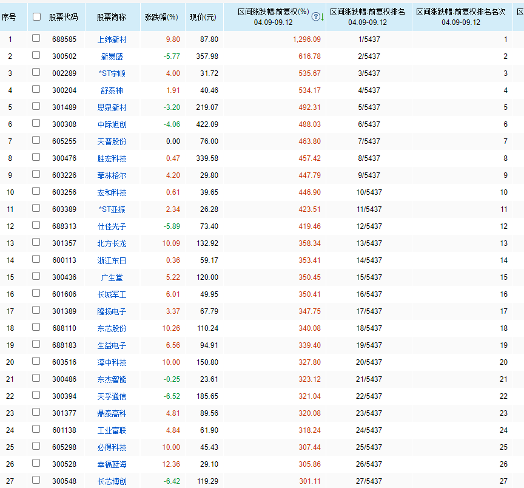524x488 pixels.
Task: Open the 长芯博创 link
Action: pyautogui.click(x=112, y=482)
